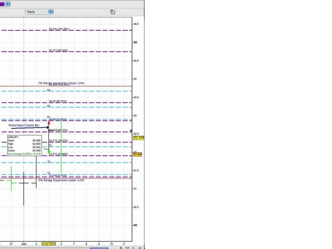The image size is (332, 249).
Task: Open the Daily timeframe dropdown
Action: pos(39,11)
